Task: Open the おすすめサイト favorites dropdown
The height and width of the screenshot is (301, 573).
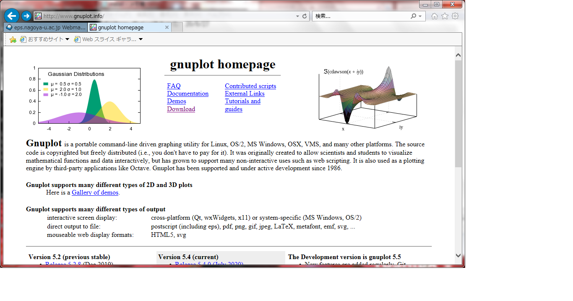Action: pyautogui.click(x=45, y=39)
